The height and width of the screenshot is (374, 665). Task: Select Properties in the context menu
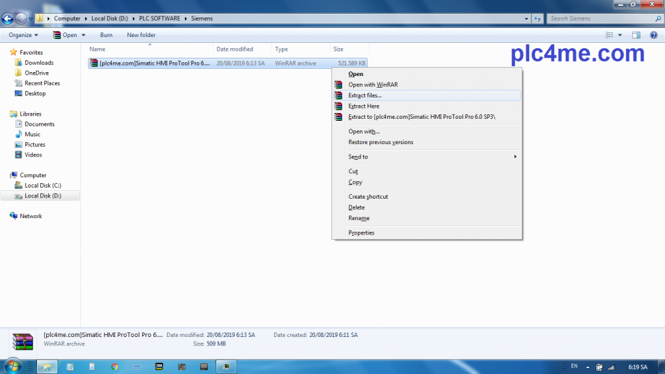pos(361,232)
